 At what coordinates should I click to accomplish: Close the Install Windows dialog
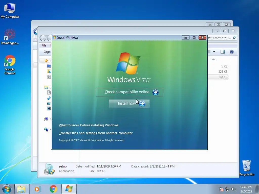pyautogui.click(x=202, y=38)
